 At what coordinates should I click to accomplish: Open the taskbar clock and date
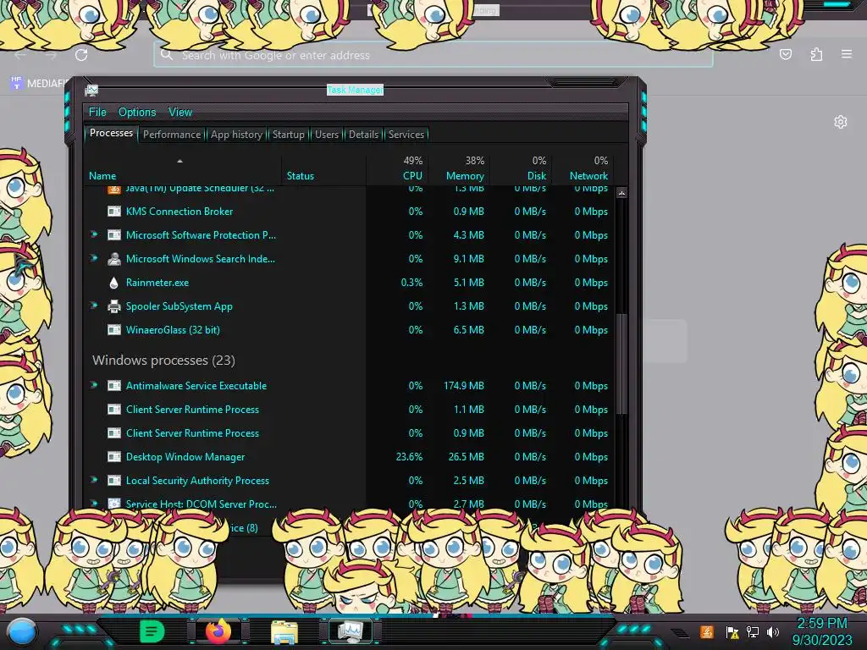coord(821,631)
